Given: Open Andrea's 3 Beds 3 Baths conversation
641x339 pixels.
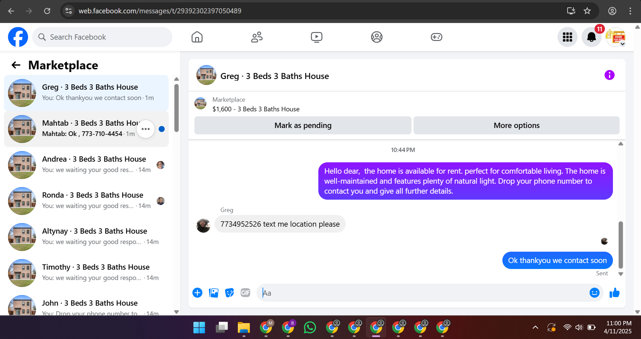Looking at the screenshot, I should point(86,165).
